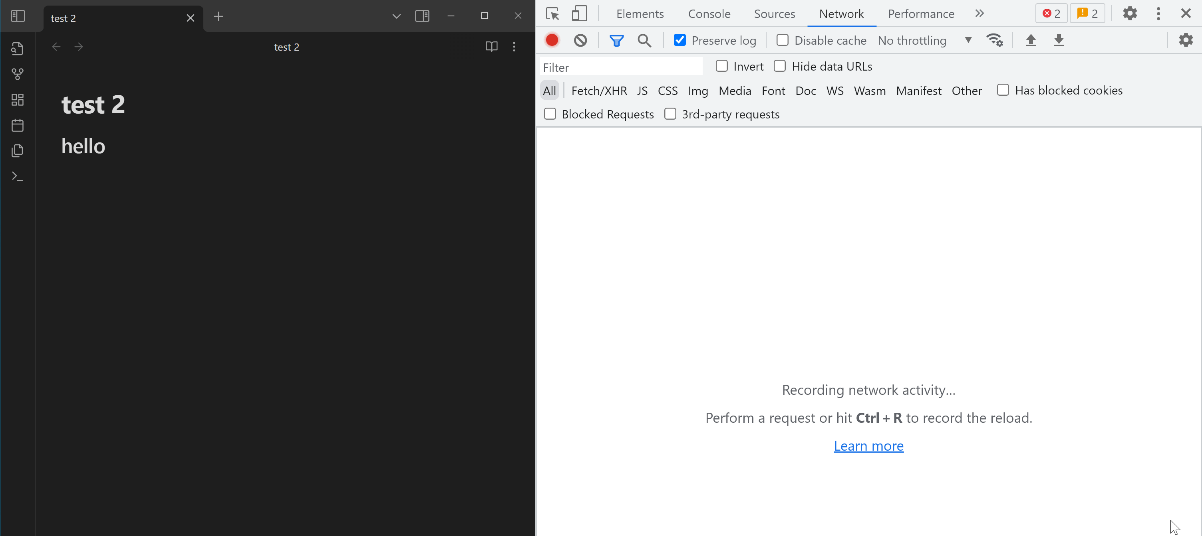1202x536 pixels.
Task: Uncheck the Preserve log checkbox
Action: point(680,41)
